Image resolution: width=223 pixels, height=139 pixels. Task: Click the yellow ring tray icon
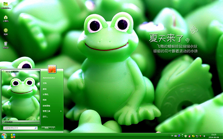[x=193, y=136]
